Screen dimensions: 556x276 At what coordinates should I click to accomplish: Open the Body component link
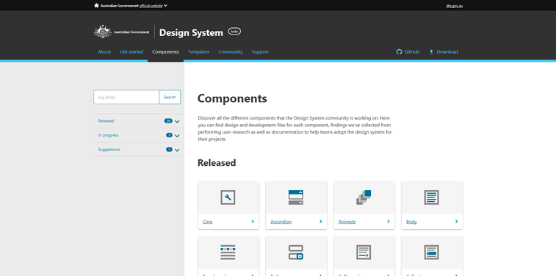click(412, 222)
